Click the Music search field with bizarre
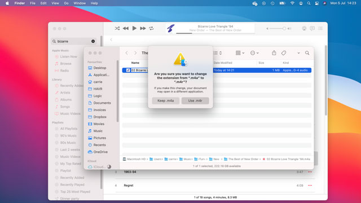Screen dimensions: 361x203 coord(73,41)
